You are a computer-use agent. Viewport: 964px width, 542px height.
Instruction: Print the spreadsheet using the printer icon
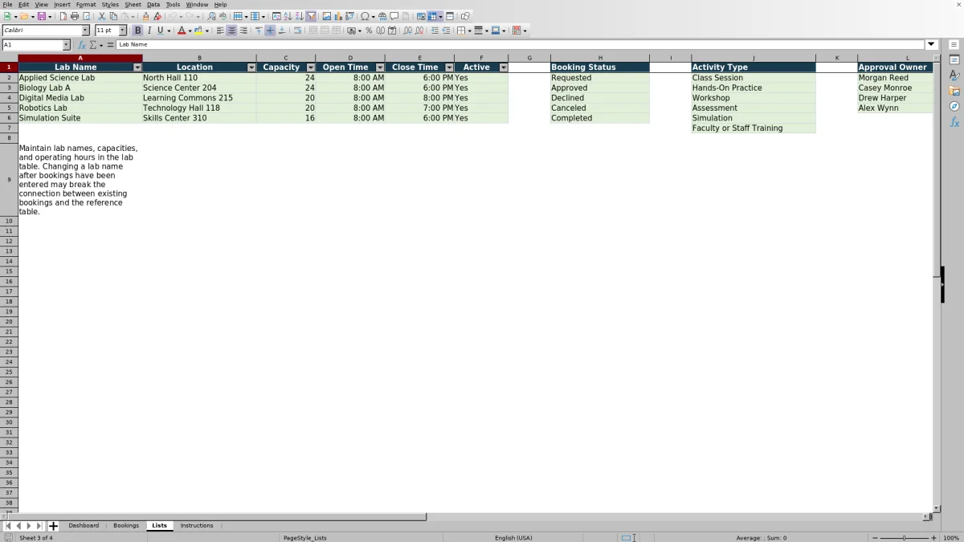[75, 16]
